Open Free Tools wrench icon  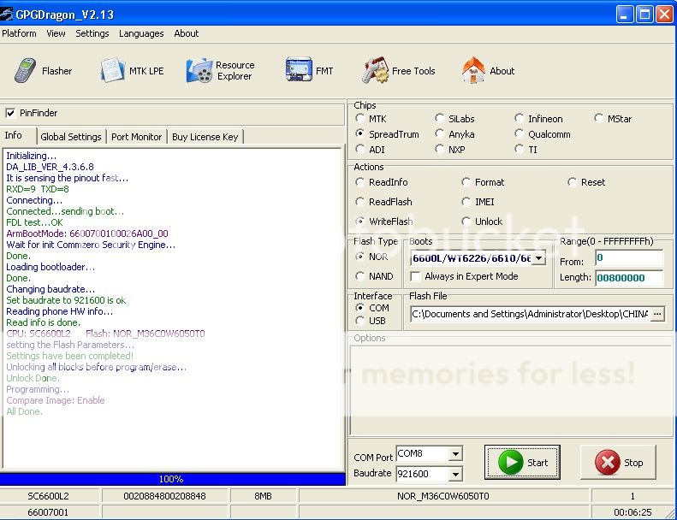click(375, 70)
